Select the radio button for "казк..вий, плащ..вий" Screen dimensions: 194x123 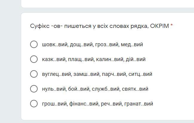click(x=34, y=59)
